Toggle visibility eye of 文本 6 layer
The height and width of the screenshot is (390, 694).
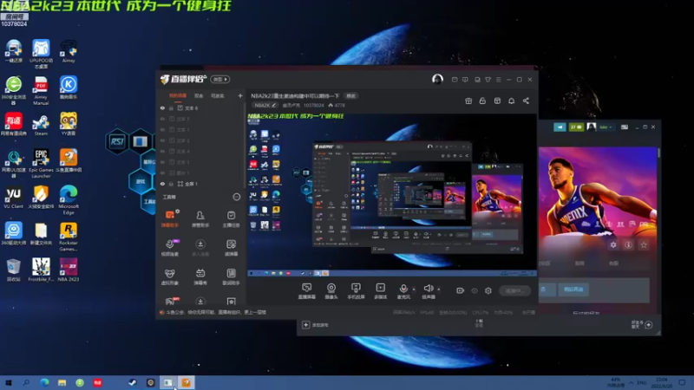tap(162, 107)
